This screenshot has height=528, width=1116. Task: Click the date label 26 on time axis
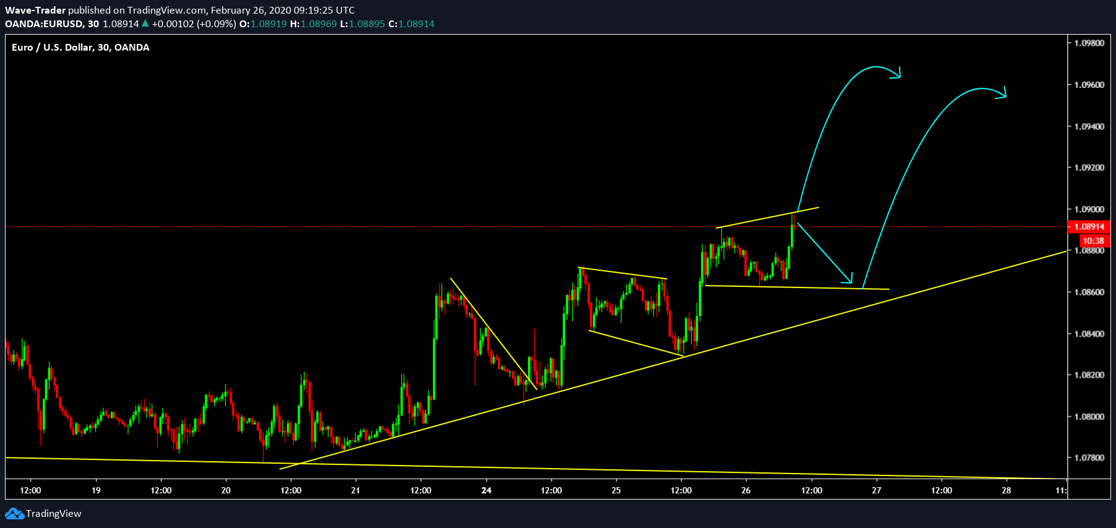746,490
